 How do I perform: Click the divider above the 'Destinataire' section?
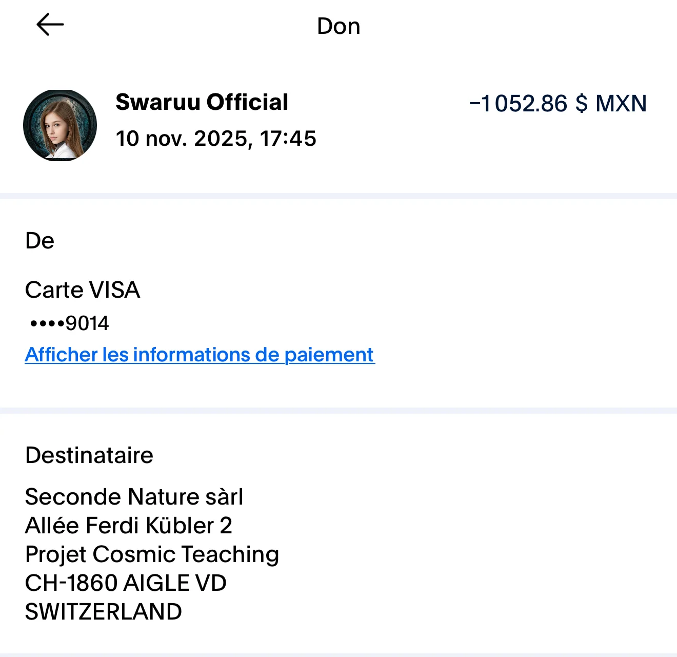pos(339,410)
